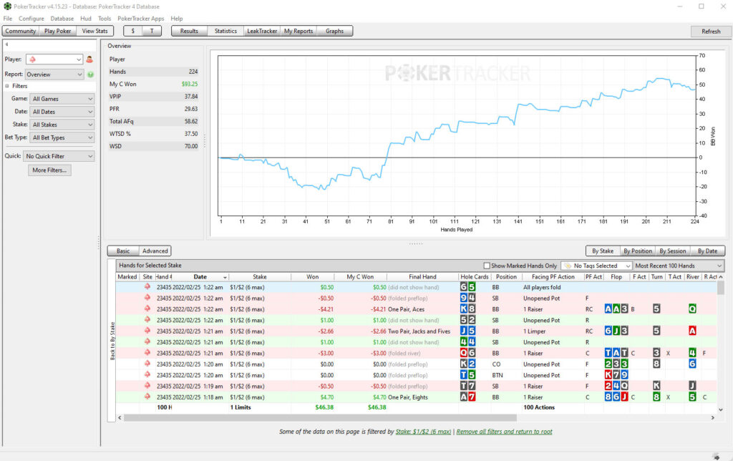Click the red river card A in J5 row
Viewport: 733px width, 461px height.
pyautogui.click(x=692, y=331)
